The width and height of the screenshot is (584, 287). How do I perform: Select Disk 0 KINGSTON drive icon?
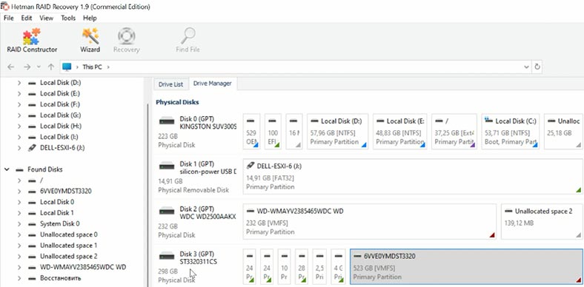[167, 121]
